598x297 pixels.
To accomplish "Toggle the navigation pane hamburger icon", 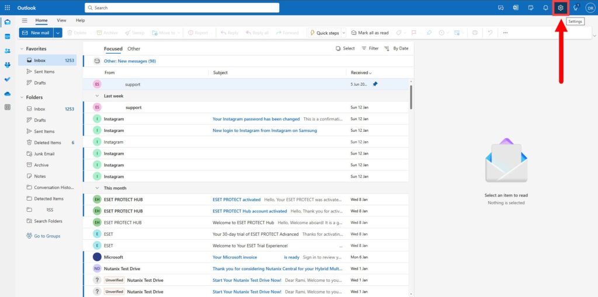I will pos(25,20).
